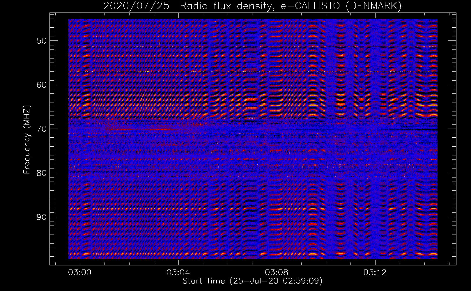The width and height of the screenshot is (471, 291).
Task: Click the 50 frequency tick label
Action: pyautogui.click(x=41, y=40)
